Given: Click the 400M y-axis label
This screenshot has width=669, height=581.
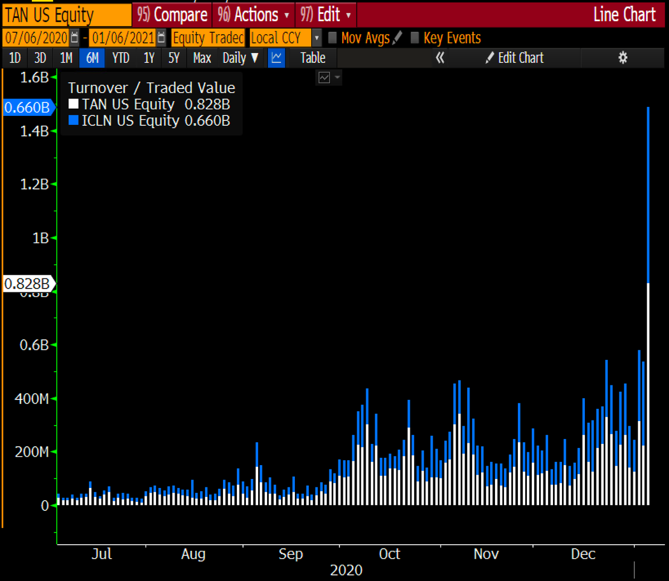Looking at the screenshot, I should 32,399.
